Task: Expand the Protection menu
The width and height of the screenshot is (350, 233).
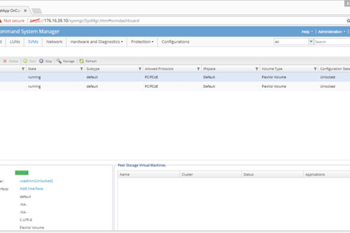Action: coord(142,42)
